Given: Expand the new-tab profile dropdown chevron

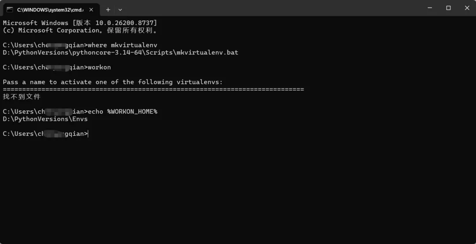Looking at the screenshot, I should coord(120,10).
